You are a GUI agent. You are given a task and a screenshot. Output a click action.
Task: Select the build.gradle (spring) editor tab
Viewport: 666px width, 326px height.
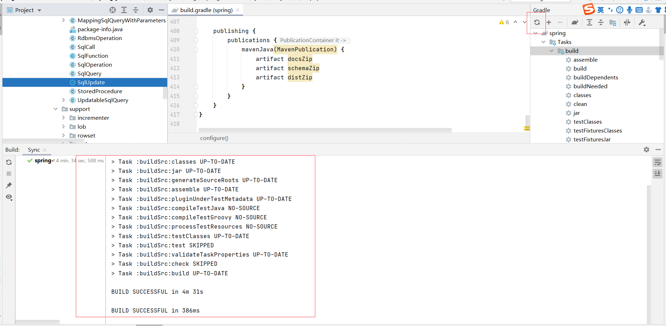pyautogui.click(x=206, y=10)
